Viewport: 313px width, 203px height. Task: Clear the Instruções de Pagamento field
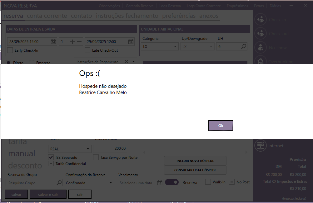(x=127, y=62)
